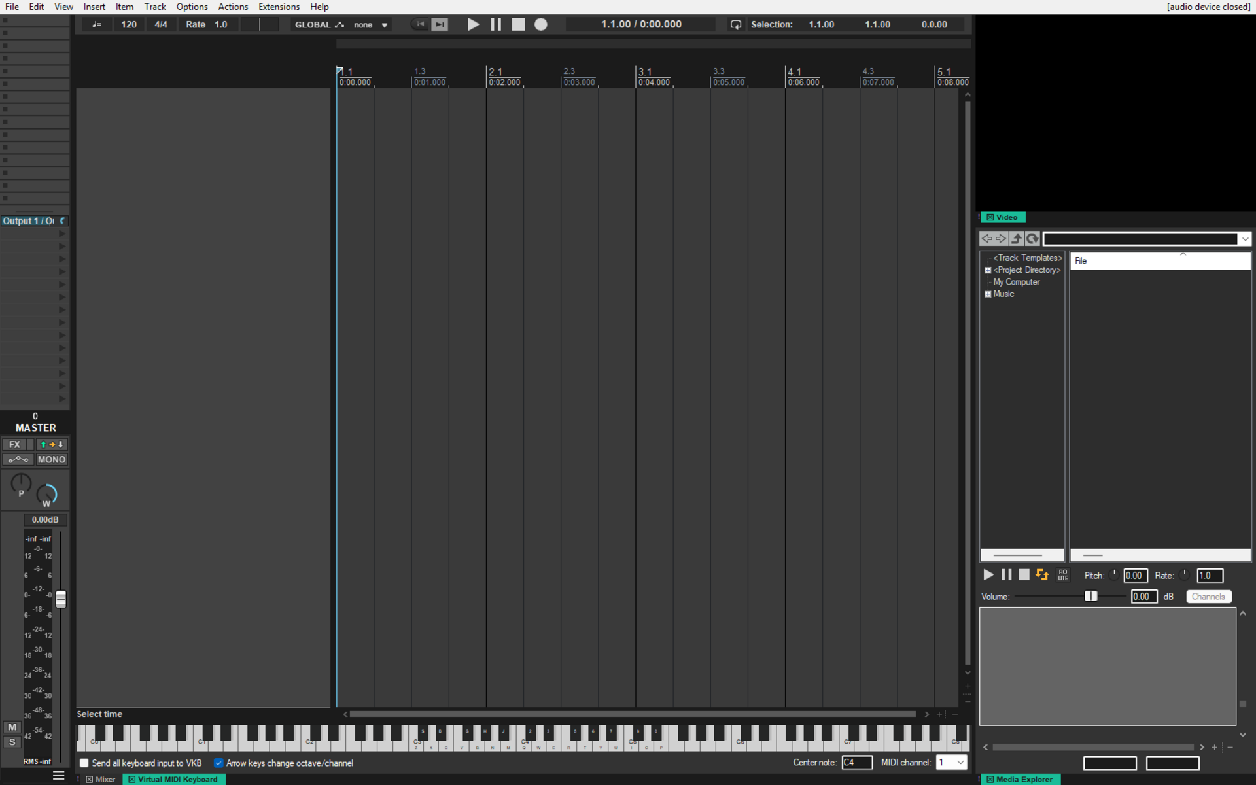This screenshot has height=785, width=1256.
Task: Click the Media Explorer Pitch value field
Action: pyautogui.click(x=1135, y=575)
